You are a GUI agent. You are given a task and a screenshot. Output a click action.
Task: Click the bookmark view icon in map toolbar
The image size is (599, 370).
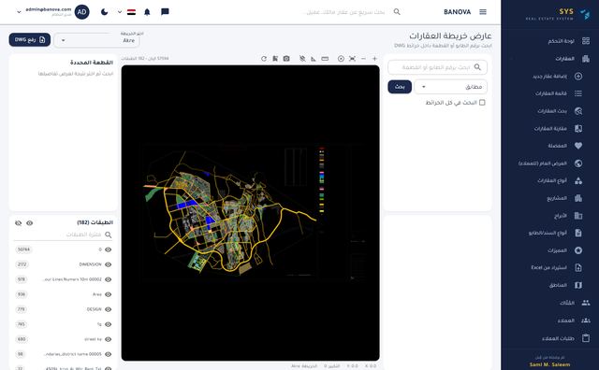point(275,59)
